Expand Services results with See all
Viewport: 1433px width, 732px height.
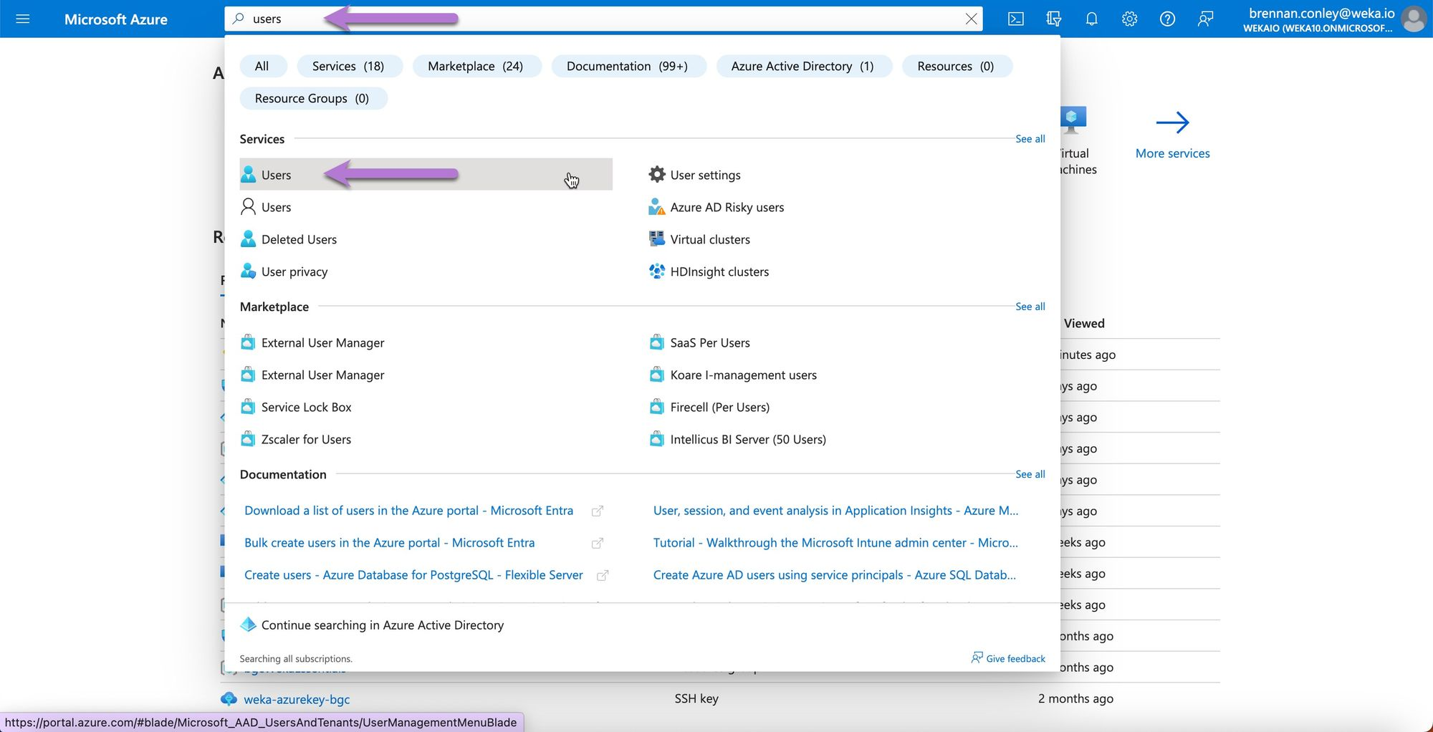pyautogui.click(x=1030, y=139)
